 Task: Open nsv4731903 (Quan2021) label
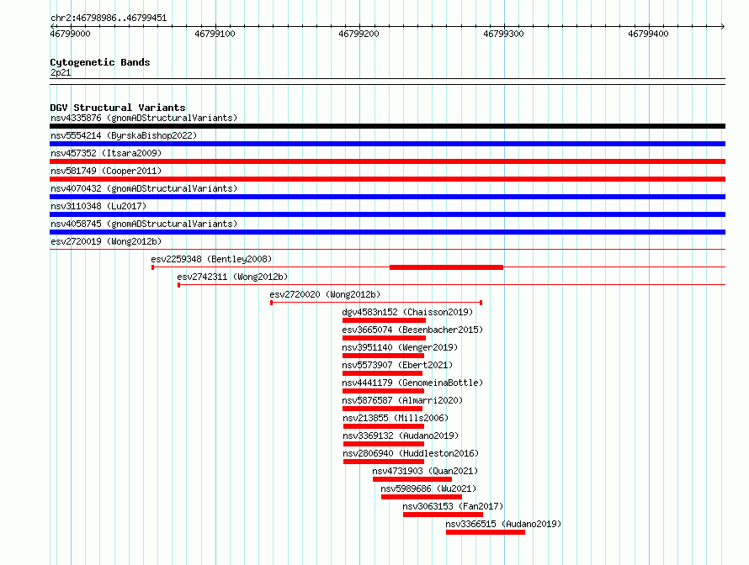coord(425,471)
